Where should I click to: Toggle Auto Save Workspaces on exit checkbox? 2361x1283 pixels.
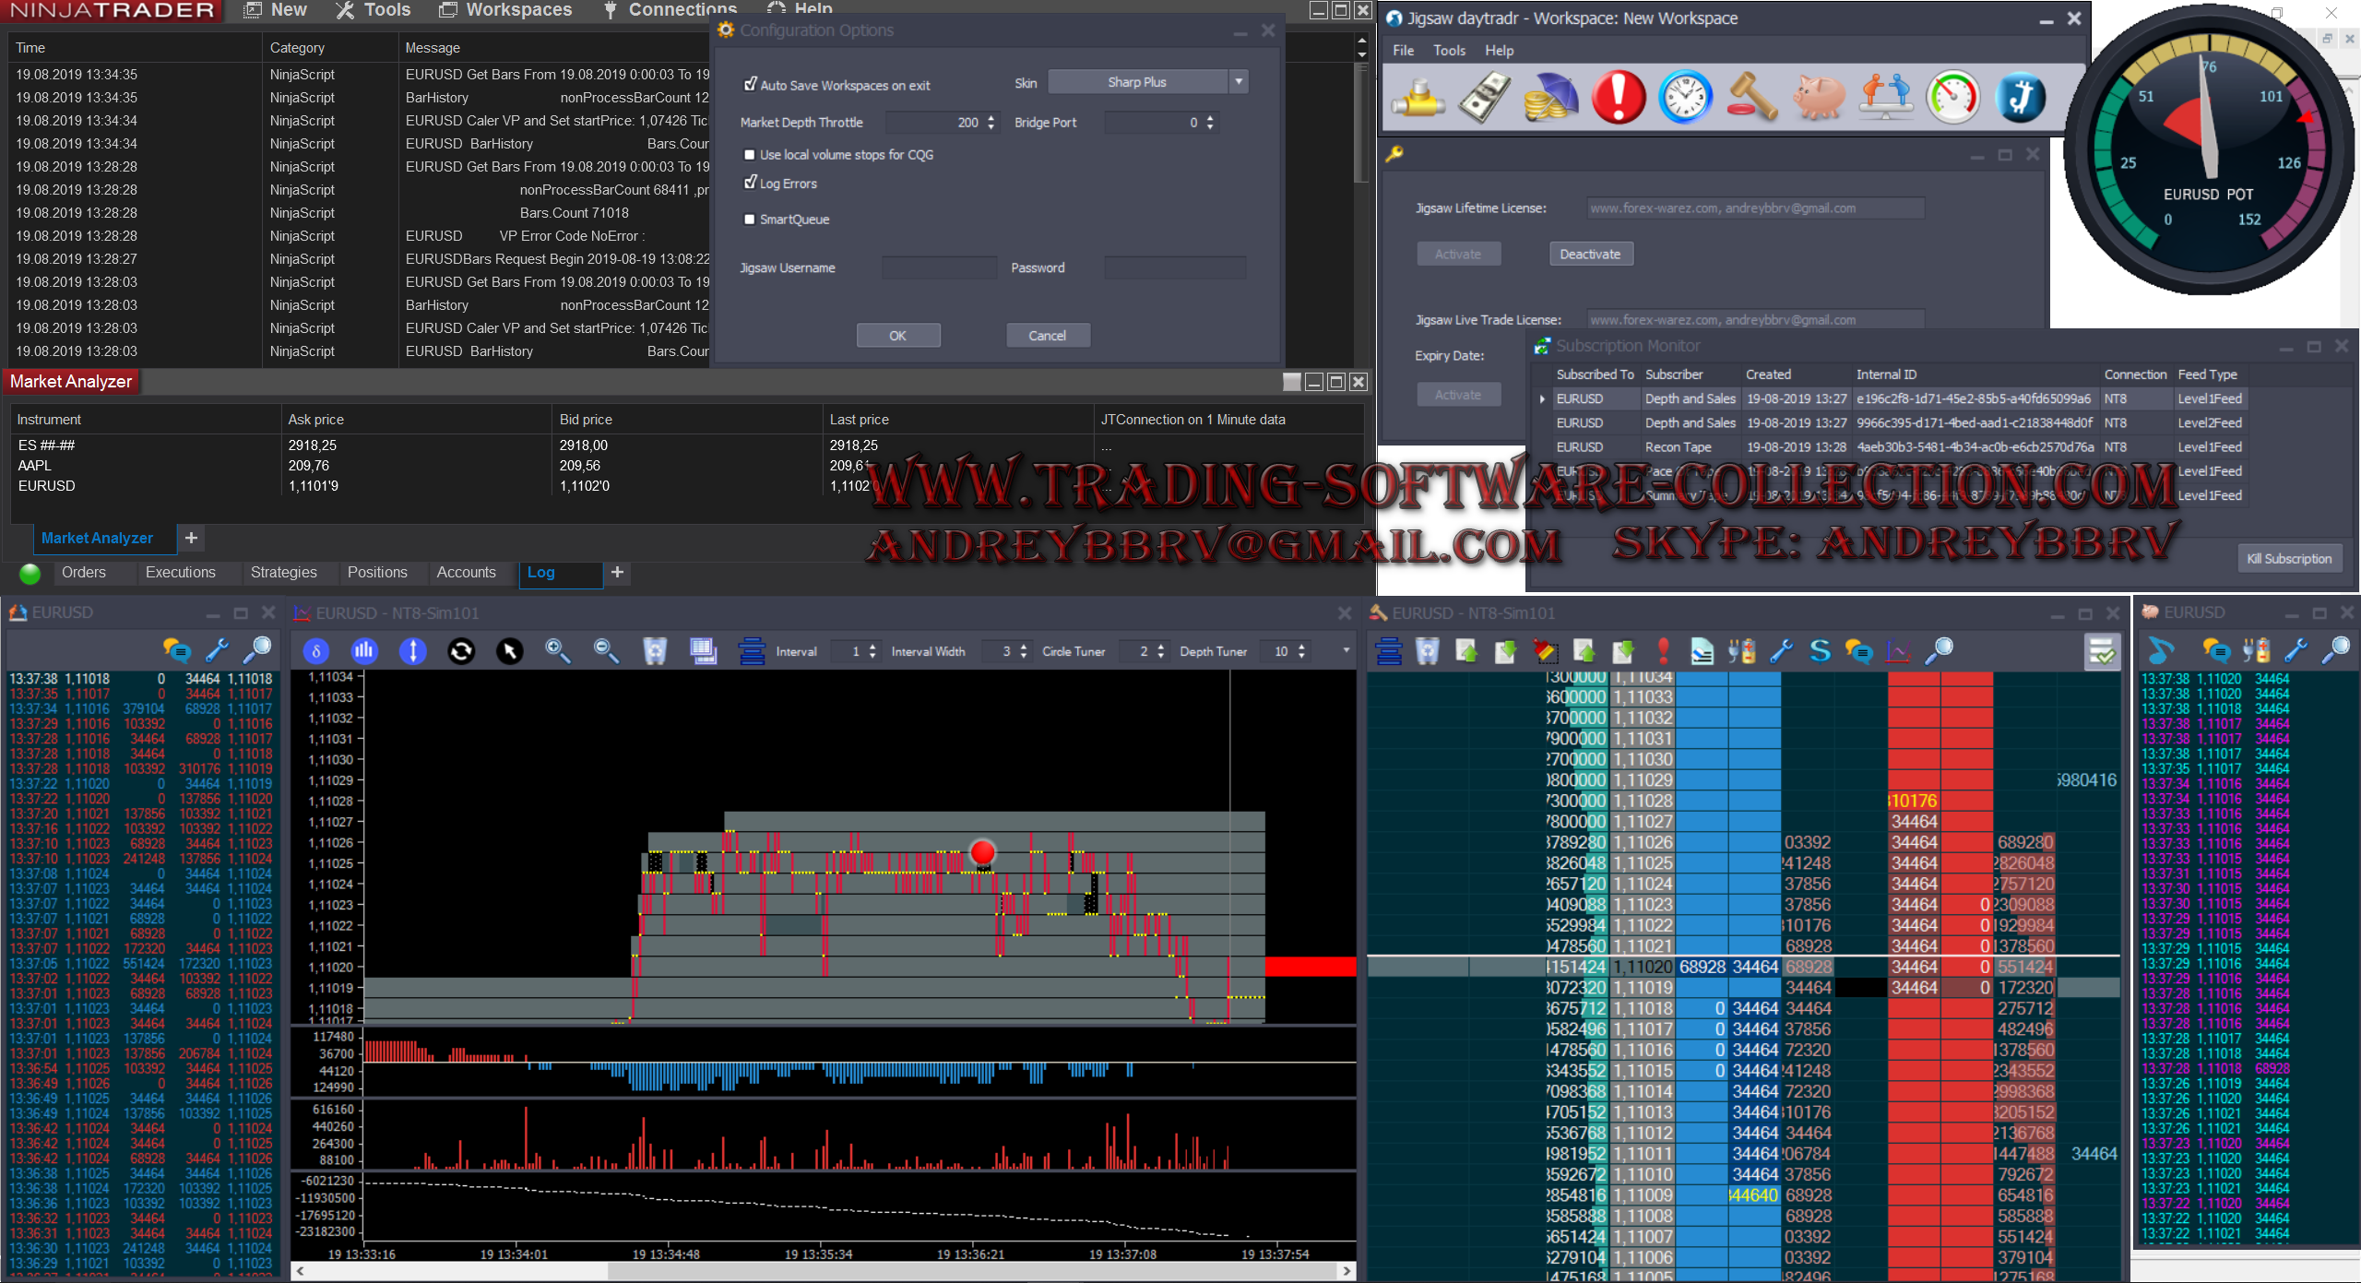coord(750,85)
